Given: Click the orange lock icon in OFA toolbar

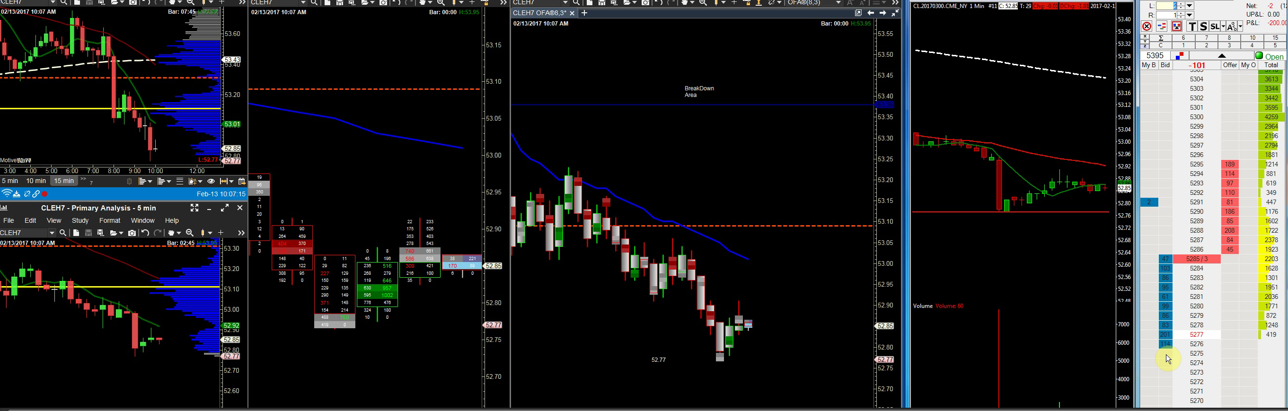Looking at the screenshot, I should [748, 2].
